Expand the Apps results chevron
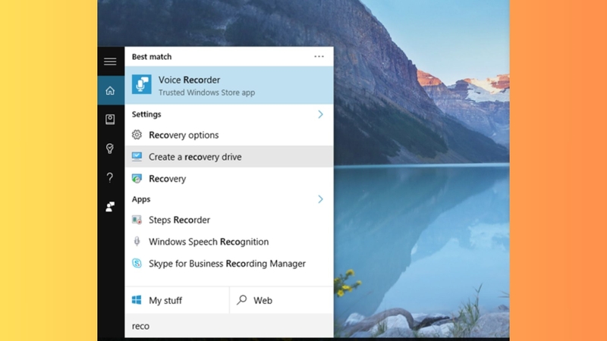Image resolution: width=607 pixels, height=341 pixels. (x=320, y=199)
